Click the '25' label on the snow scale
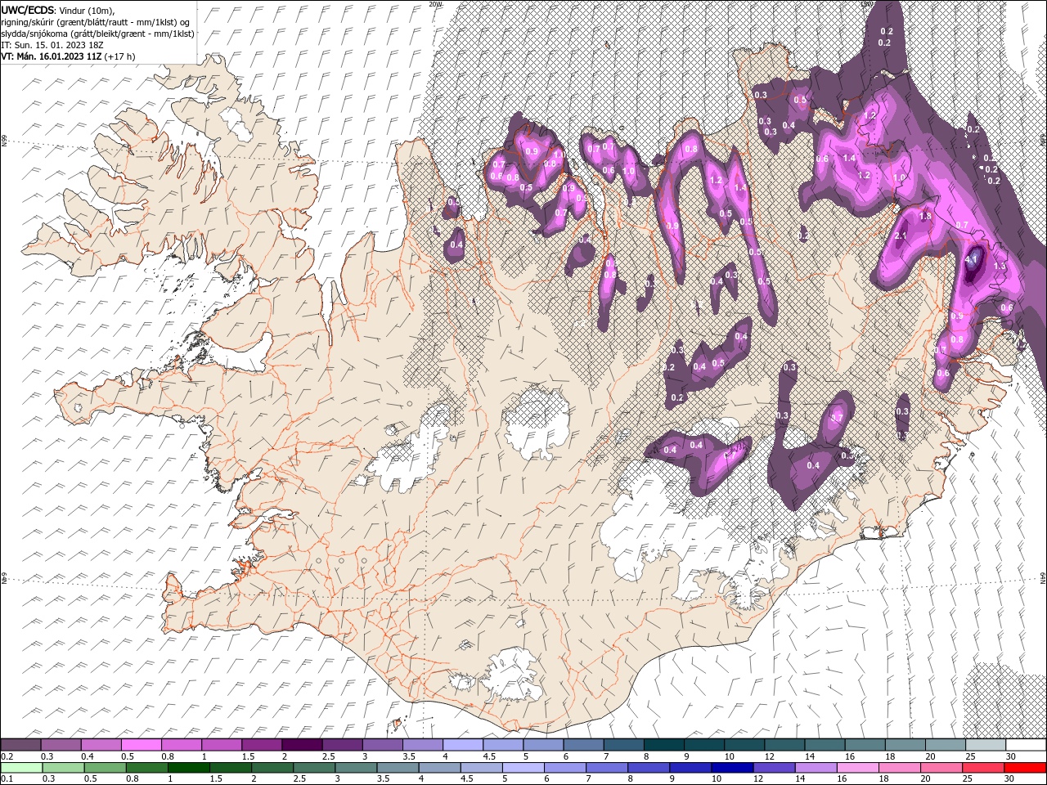1047x785 pixels. [971, 756]
